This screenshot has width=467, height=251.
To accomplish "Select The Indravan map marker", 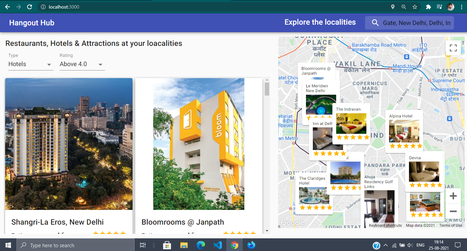I will pyautogui.click(x=351, y=124).
